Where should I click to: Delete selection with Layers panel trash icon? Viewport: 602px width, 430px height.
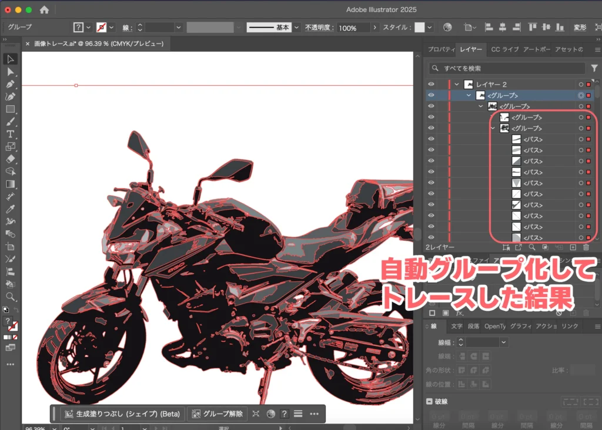pyautogui.click(x=586, y=248)
